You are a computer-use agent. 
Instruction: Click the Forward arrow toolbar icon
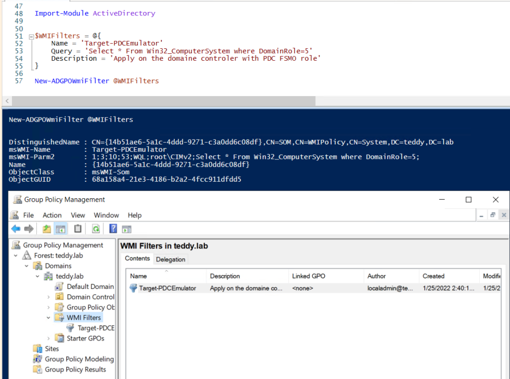coord(28,229)
